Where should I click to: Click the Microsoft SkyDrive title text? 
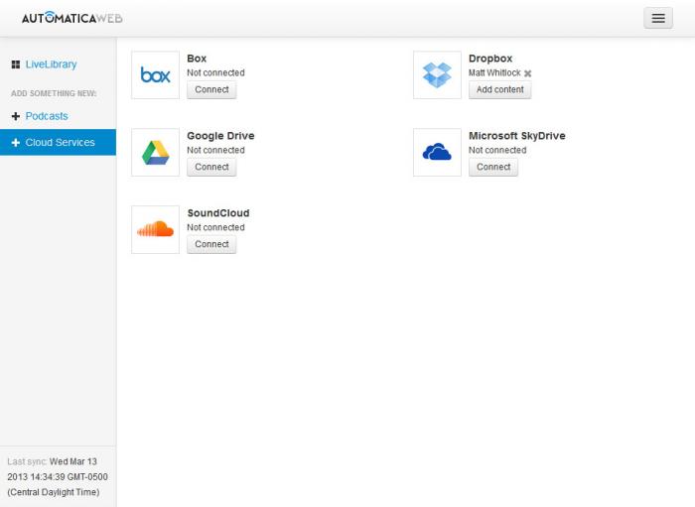click(517, 136)
